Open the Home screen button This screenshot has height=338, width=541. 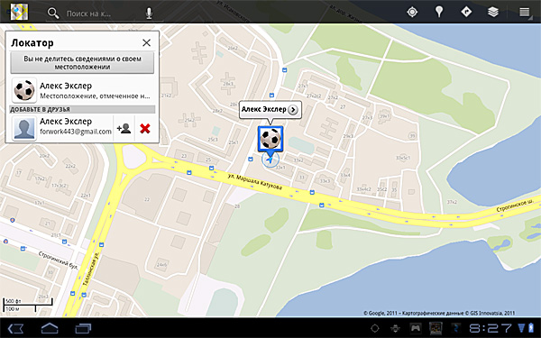click(x=50, y=328)
